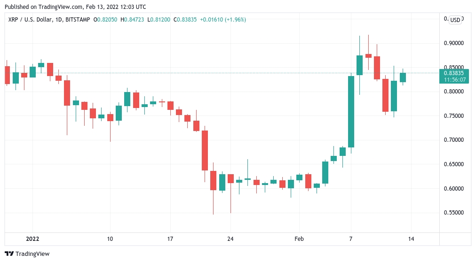Select the Feb date label on time axis
The width and height of the screenshot is (476, 262).
point(299,239)
